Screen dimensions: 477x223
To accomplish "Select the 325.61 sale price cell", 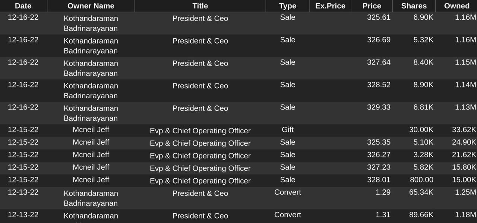I will [379, 17].
